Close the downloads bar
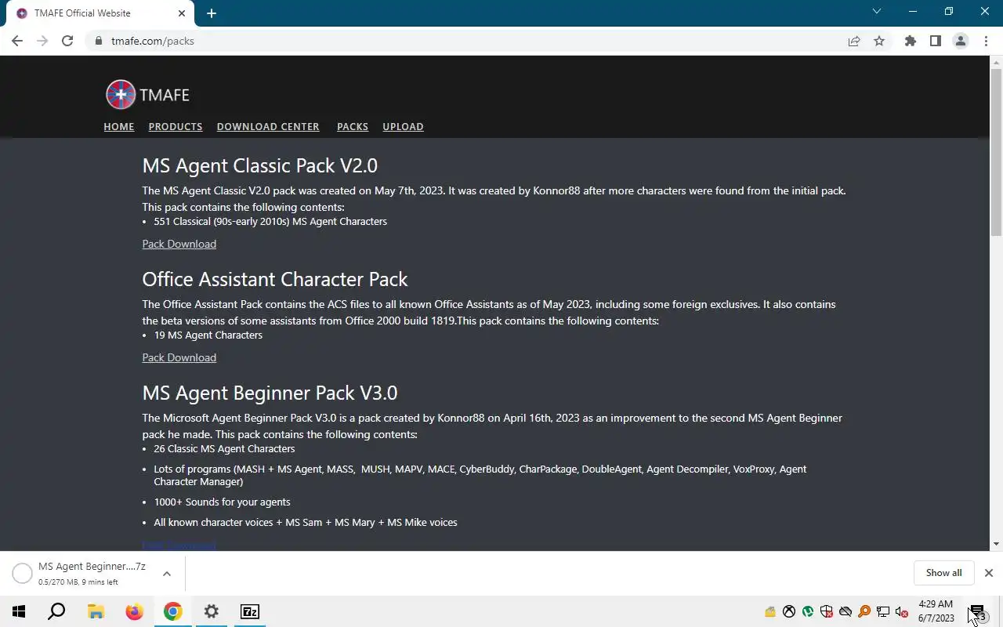Screen dimensions: 1003x627 tap(989, 573)
